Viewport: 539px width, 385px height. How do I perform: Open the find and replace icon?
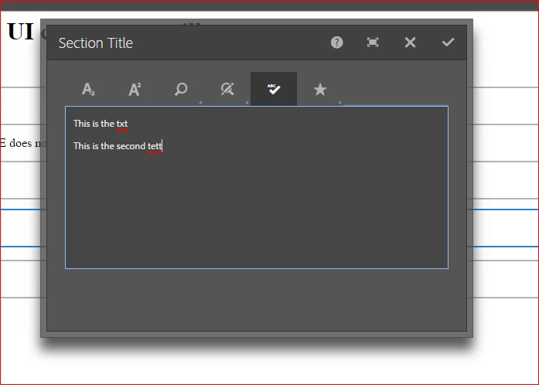click(227, 89)
